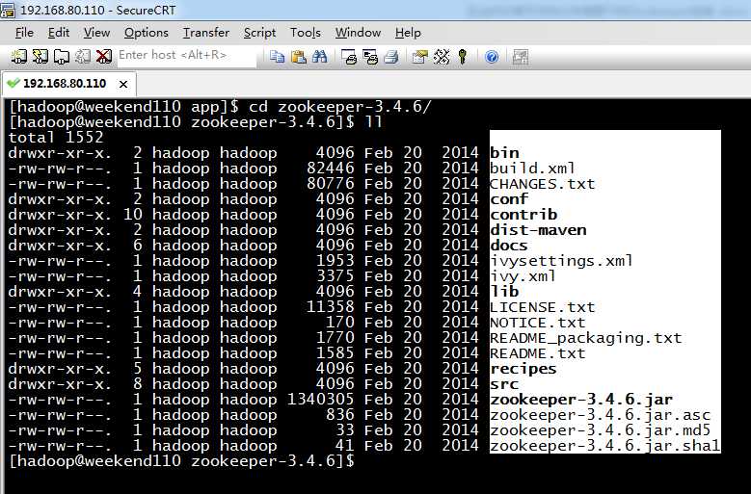Screen dimensions: 751x494
Task: Click the dist-maven directory name
Action: point(538,230)
